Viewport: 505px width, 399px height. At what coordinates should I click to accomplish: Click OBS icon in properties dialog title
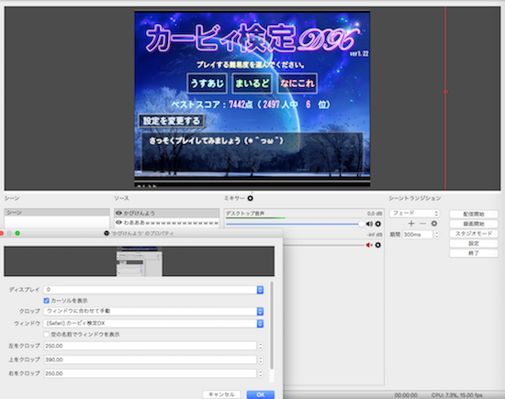point(107,233)
